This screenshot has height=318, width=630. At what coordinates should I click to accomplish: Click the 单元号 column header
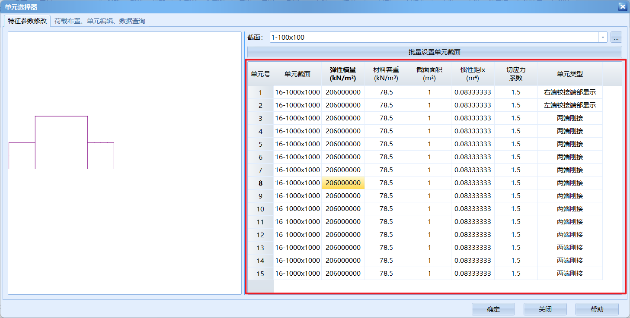(x=260, y=73)
